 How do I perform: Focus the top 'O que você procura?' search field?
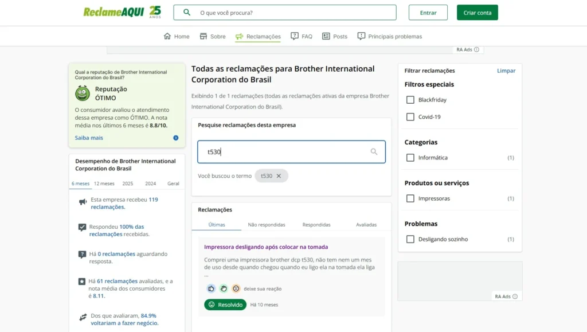pos(292,13)
